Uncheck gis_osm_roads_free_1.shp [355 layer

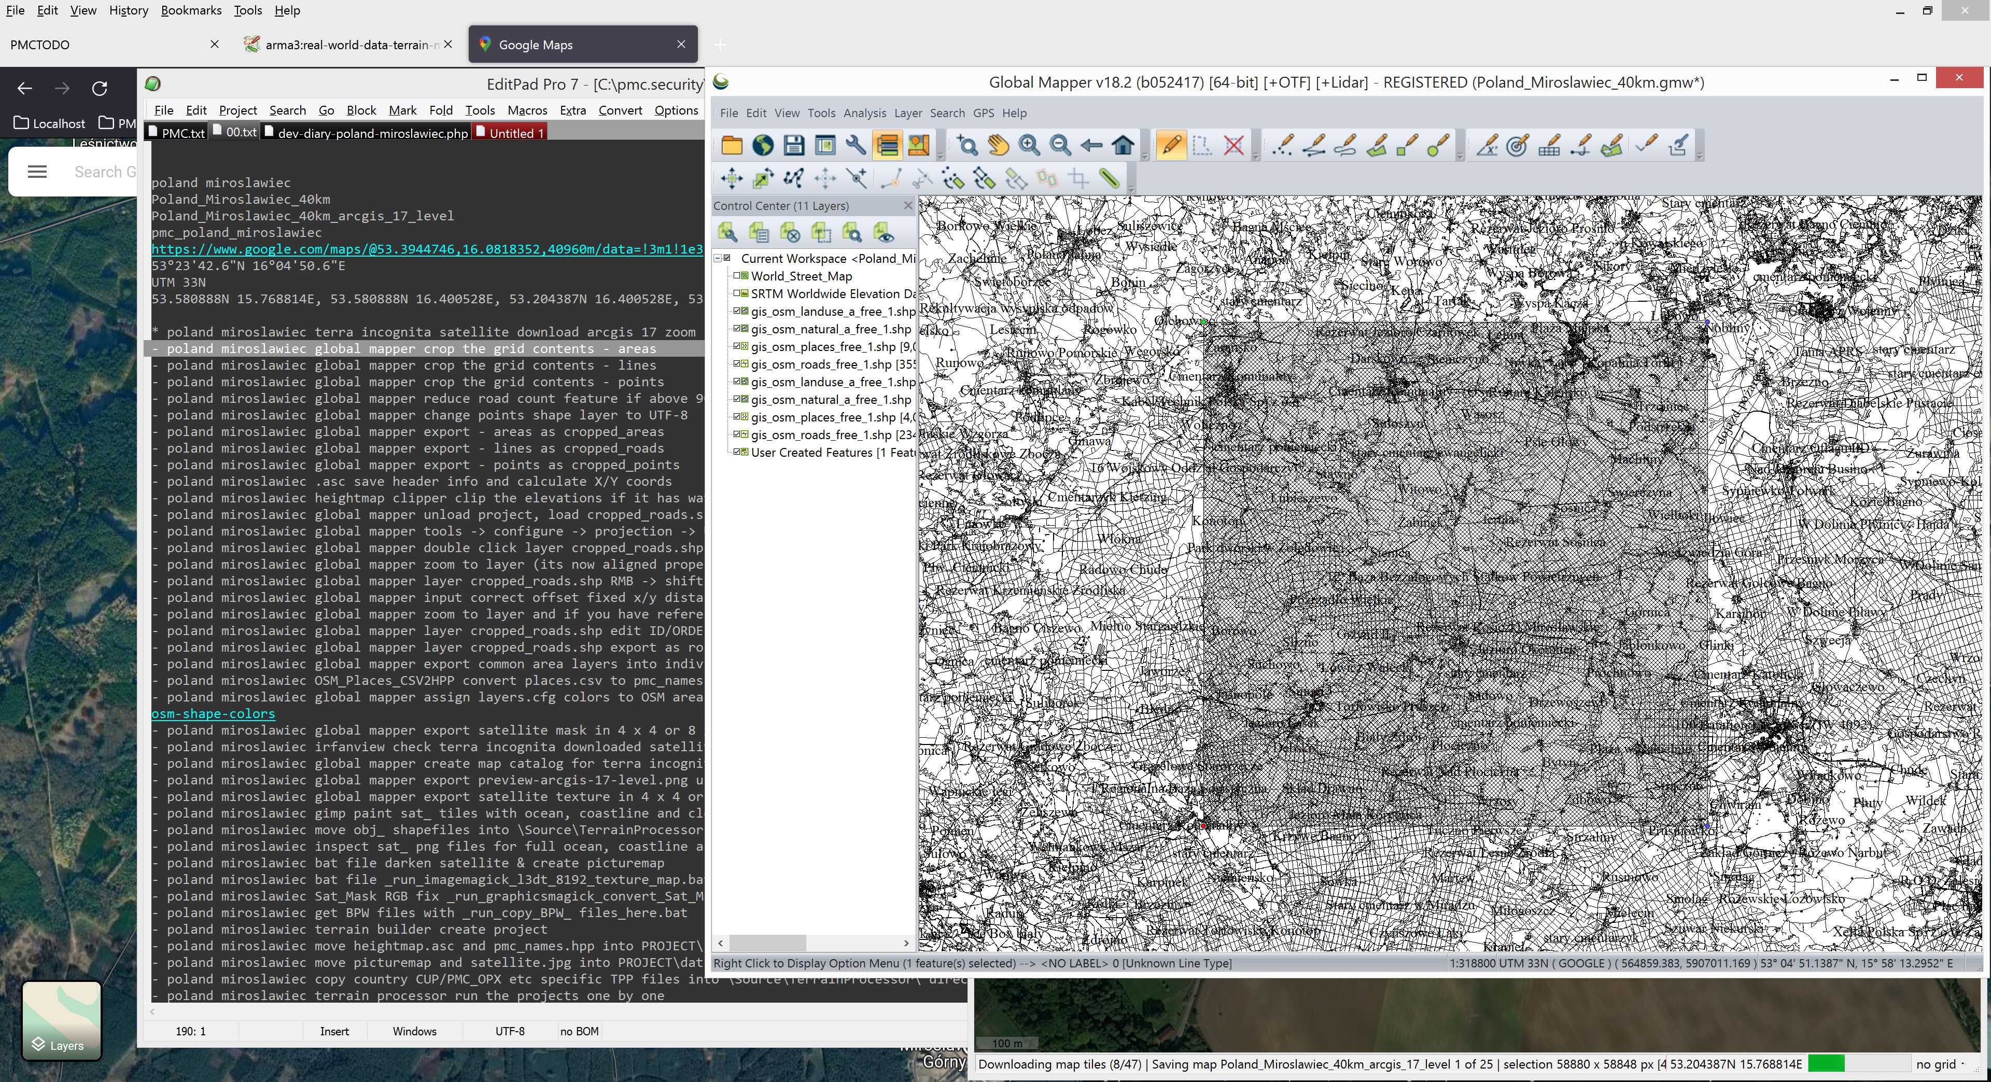(737, 364)
